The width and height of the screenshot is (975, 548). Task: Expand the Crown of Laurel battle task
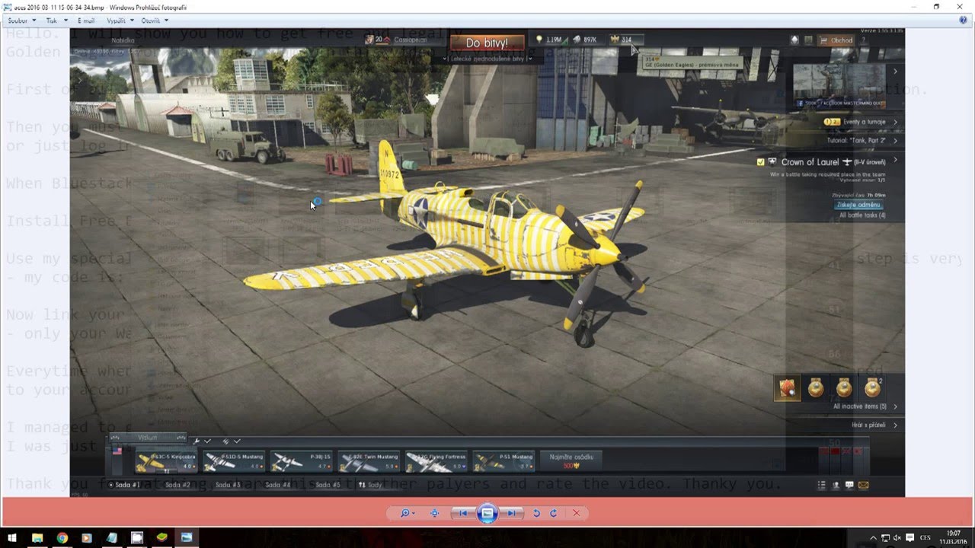pos(895,161)
